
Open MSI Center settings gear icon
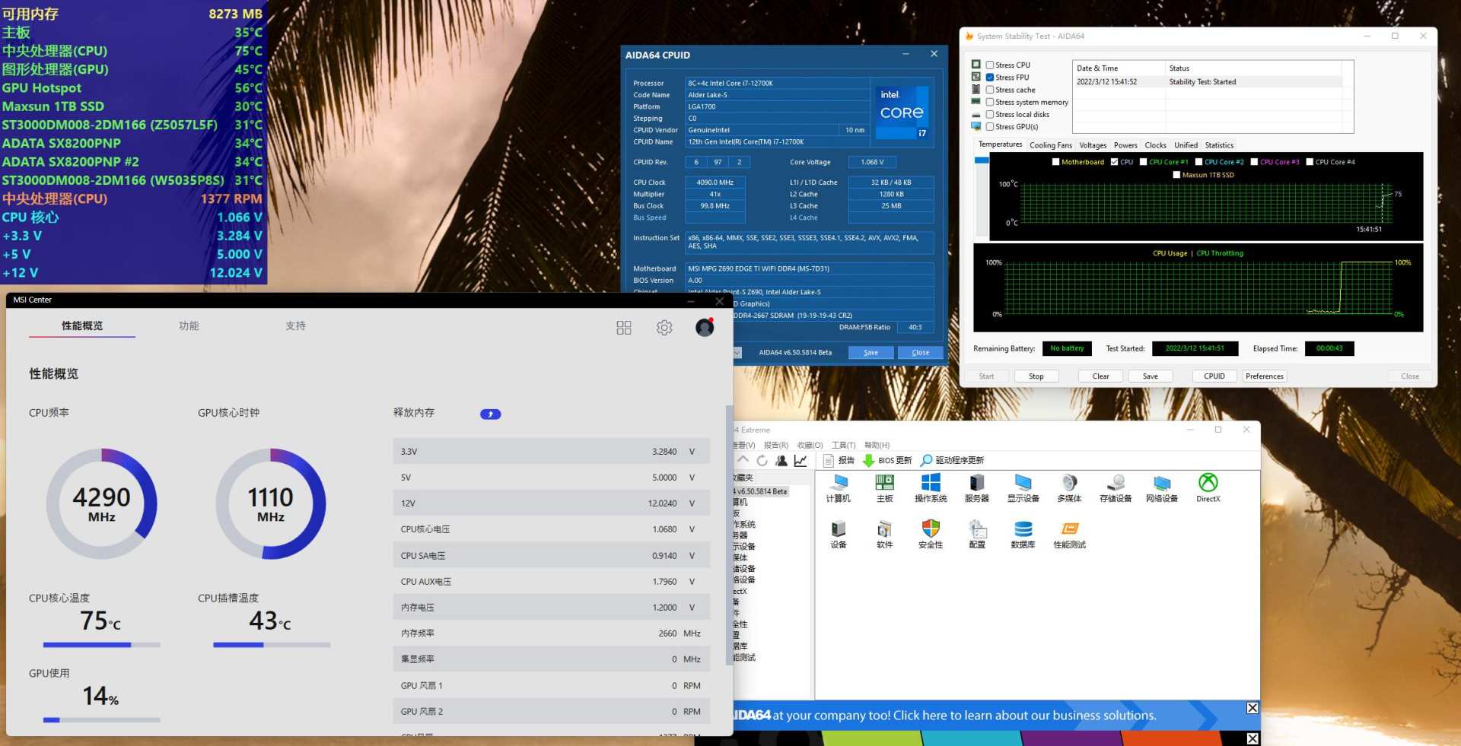[x=664, y=328]
